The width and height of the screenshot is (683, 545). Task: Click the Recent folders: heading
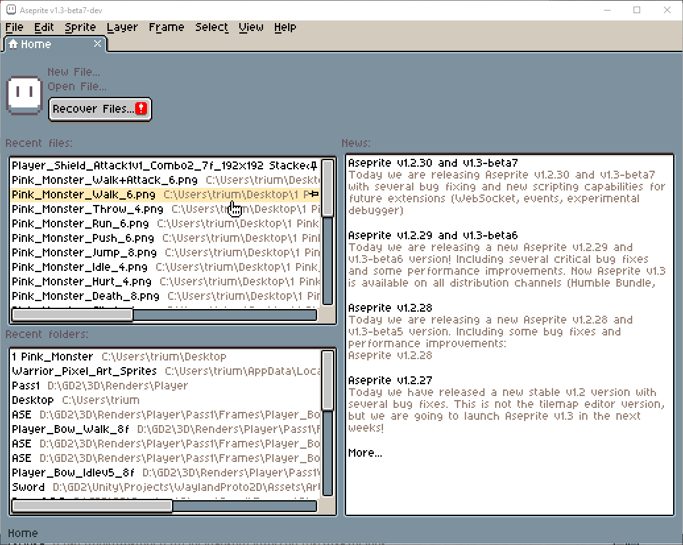point(47,334)
